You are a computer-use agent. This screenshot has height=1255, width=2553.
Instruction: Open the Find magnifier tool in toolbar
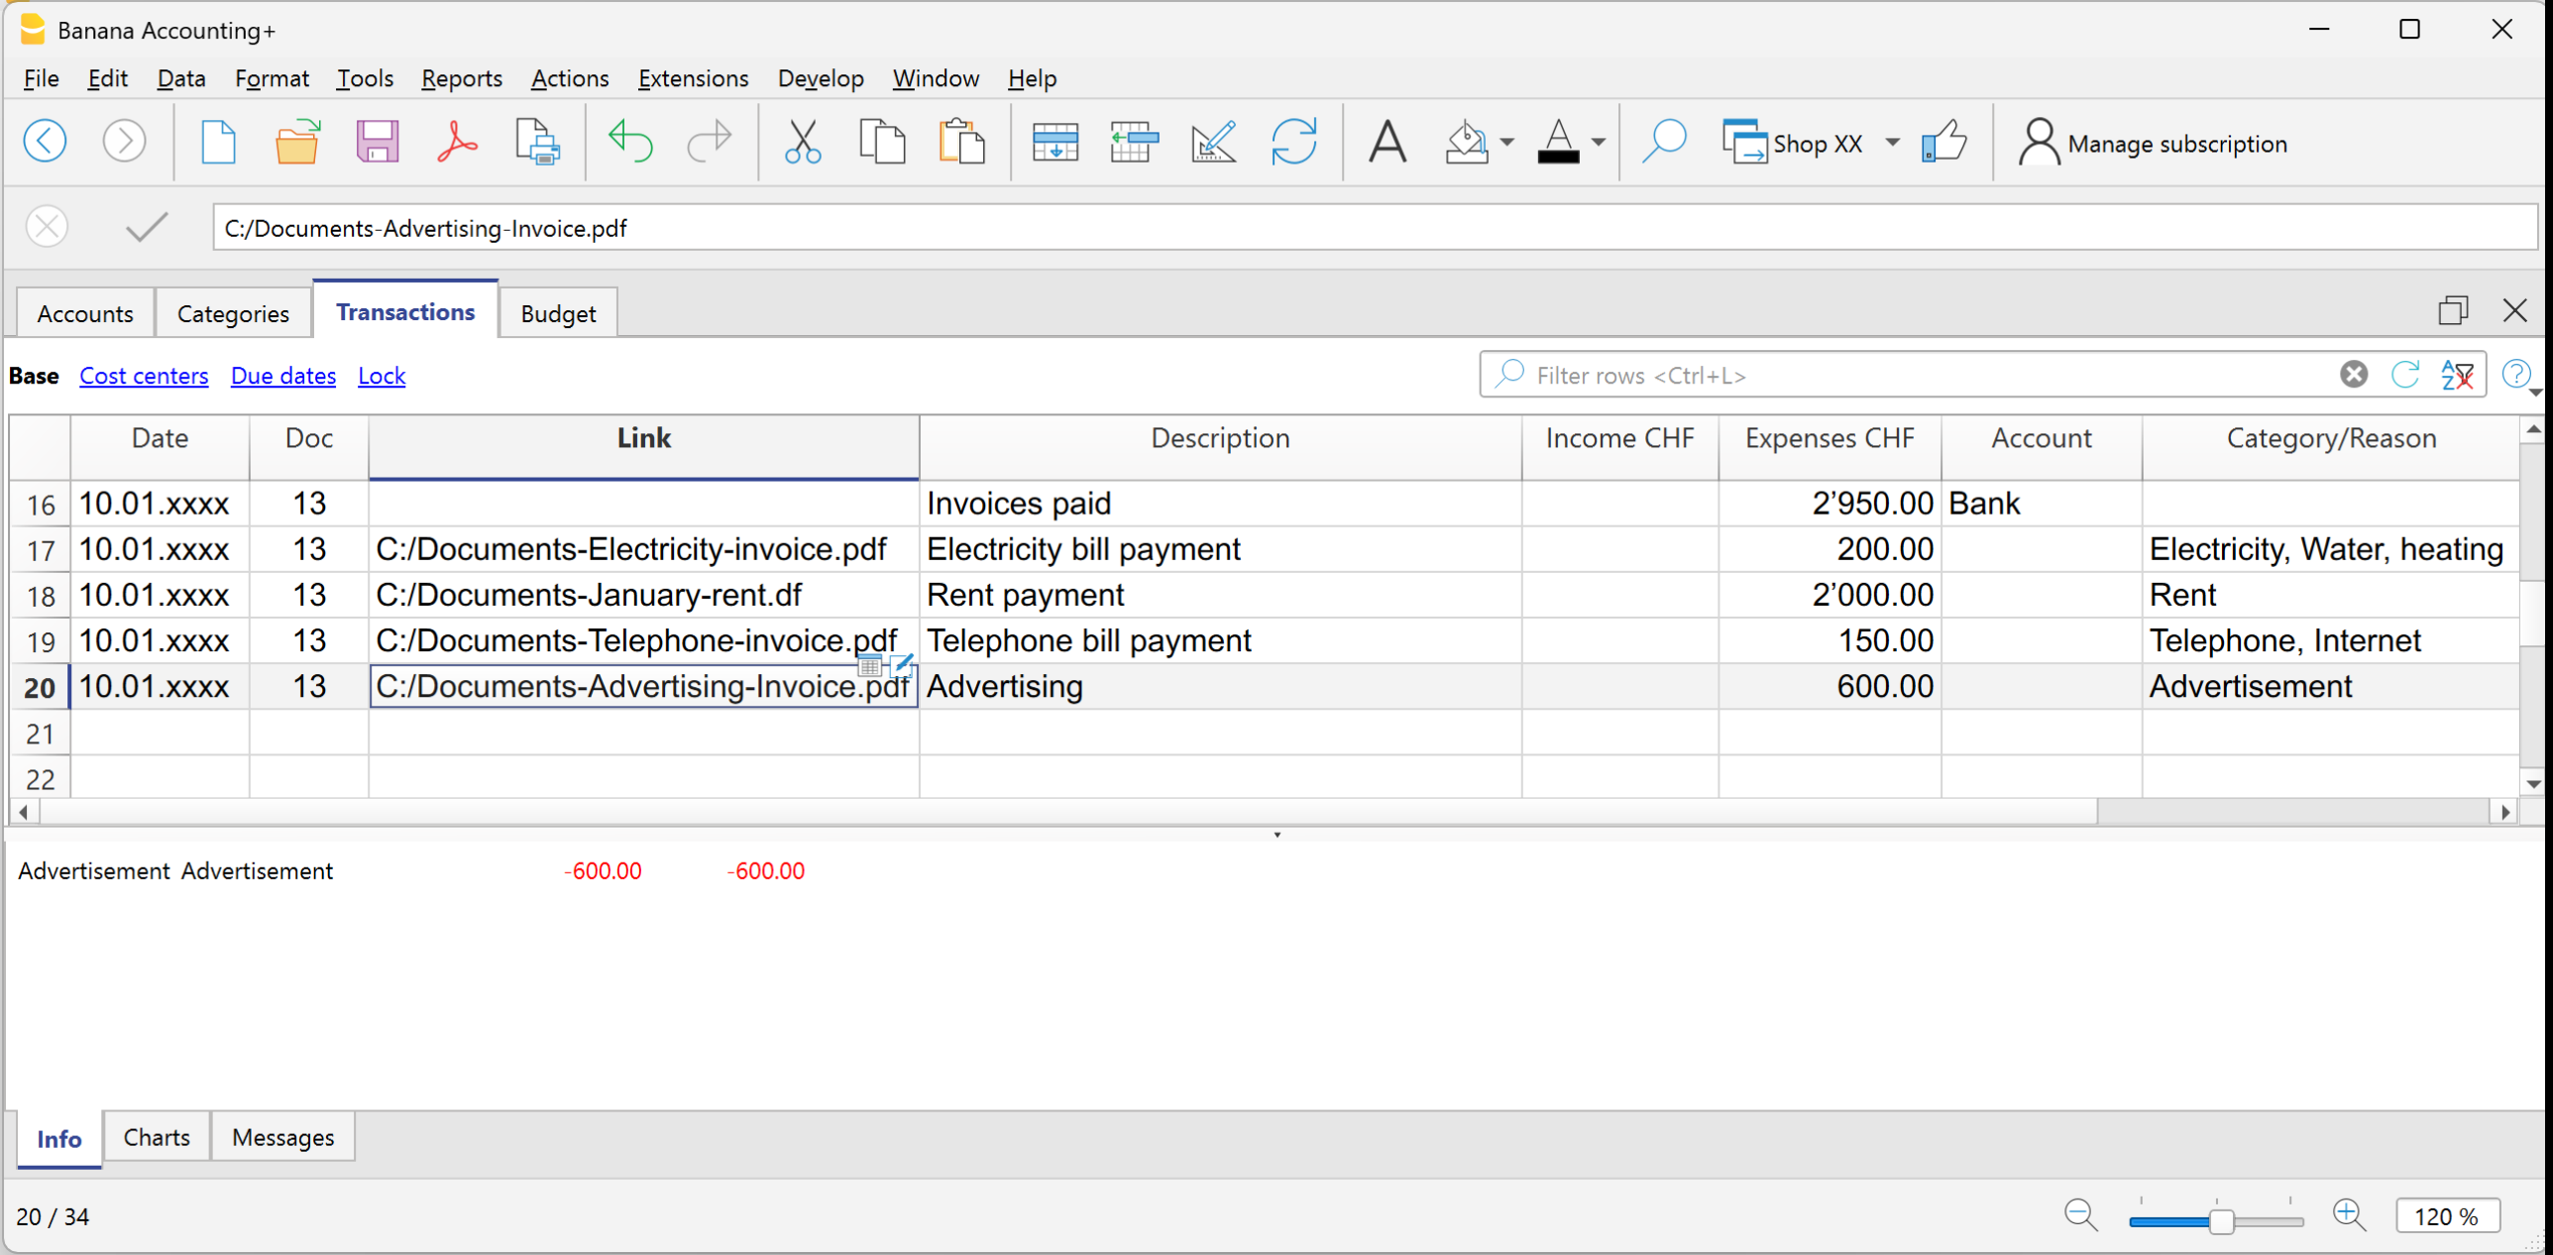coord(1663,142)
